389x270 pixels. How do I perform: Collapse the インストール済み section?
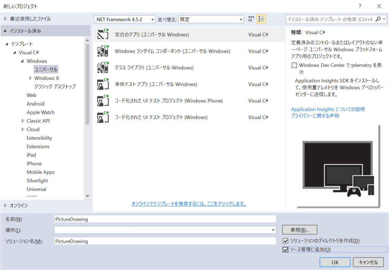pyautogui.click(x=5, y=31)
